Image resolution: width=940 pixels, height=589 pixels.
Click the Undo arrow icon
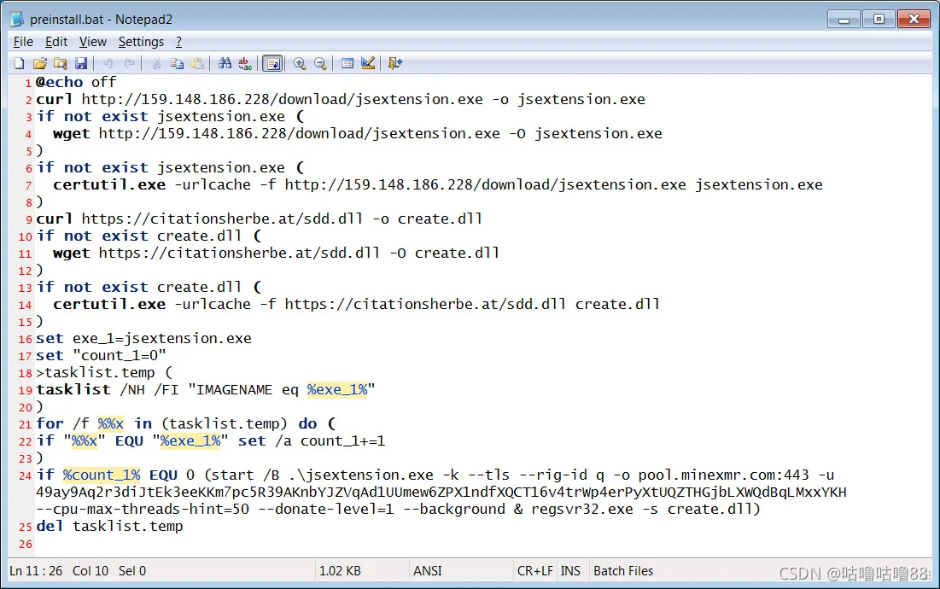[x=108, y=63]
